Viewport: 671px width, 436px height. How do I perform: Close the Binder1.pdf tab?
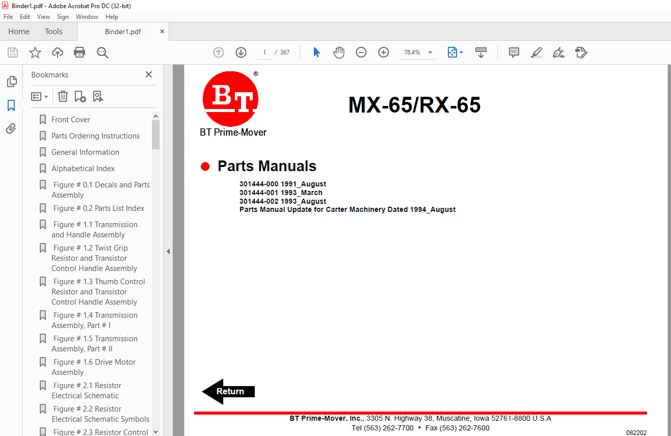[x=162, y=32]
